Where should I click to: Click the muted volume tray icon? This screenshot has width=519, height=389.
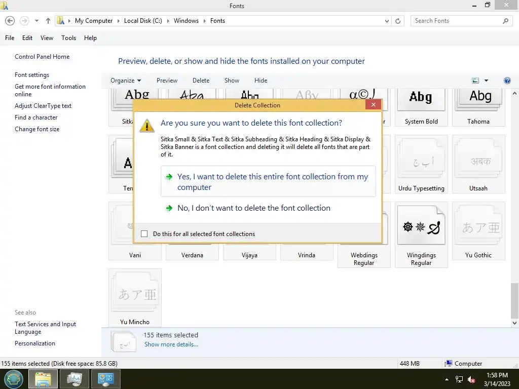point(471,379)
